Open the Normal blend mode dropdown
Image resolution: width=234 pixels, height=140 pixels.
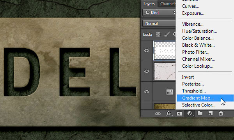point(159,23)
